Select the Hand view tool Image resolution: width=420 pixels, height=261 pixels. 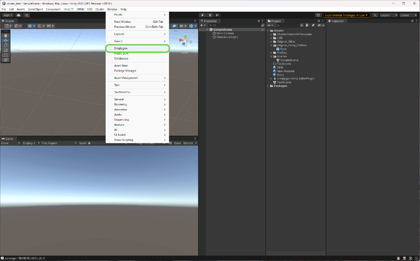6,36
